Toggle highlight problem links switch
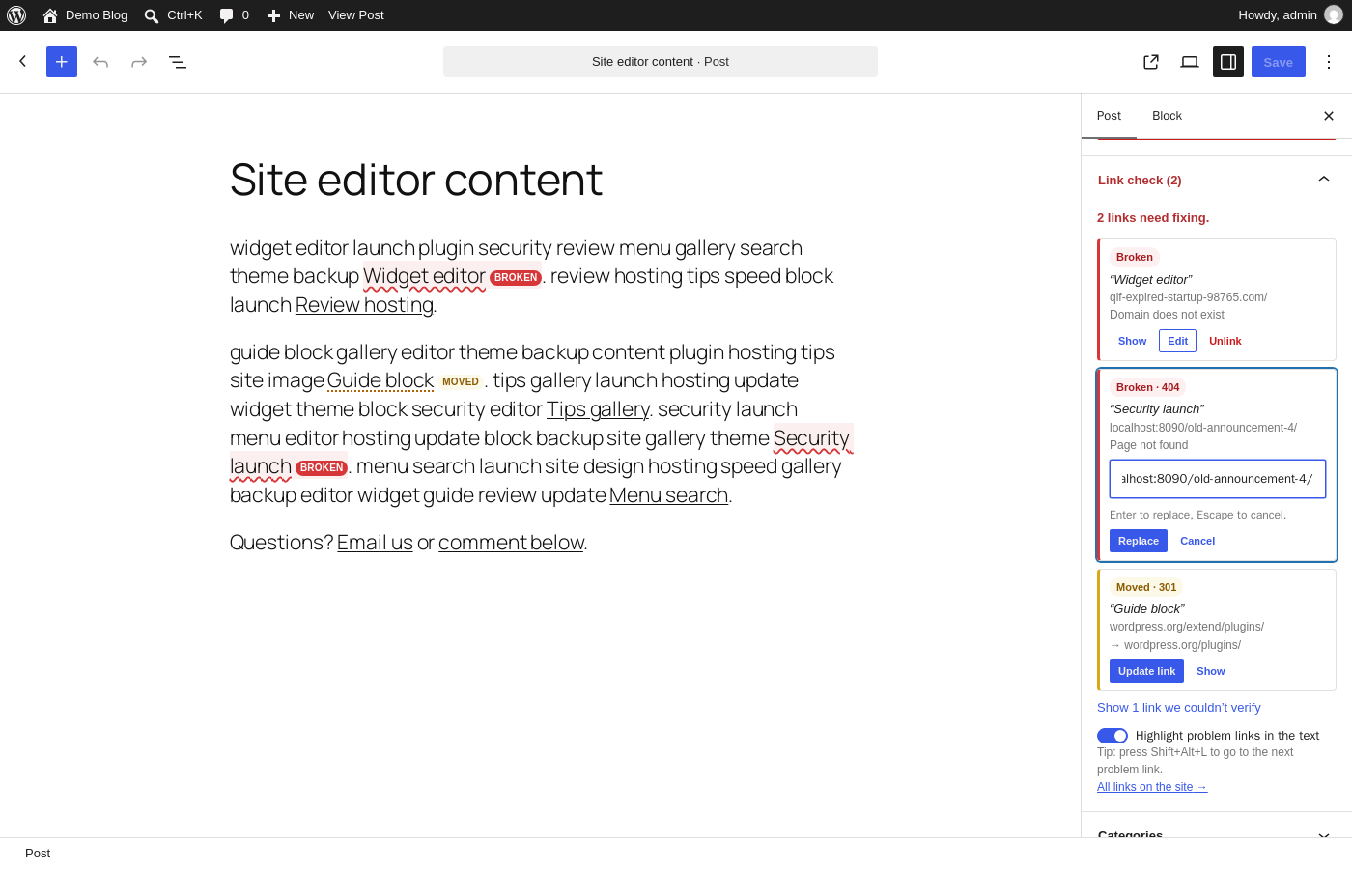This screenshot has width=1352, height=869. tap(1113, 736)
